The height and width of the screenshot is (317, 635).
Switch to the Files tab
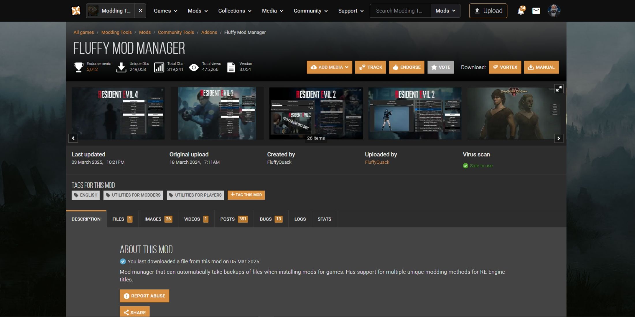(122, 219)
